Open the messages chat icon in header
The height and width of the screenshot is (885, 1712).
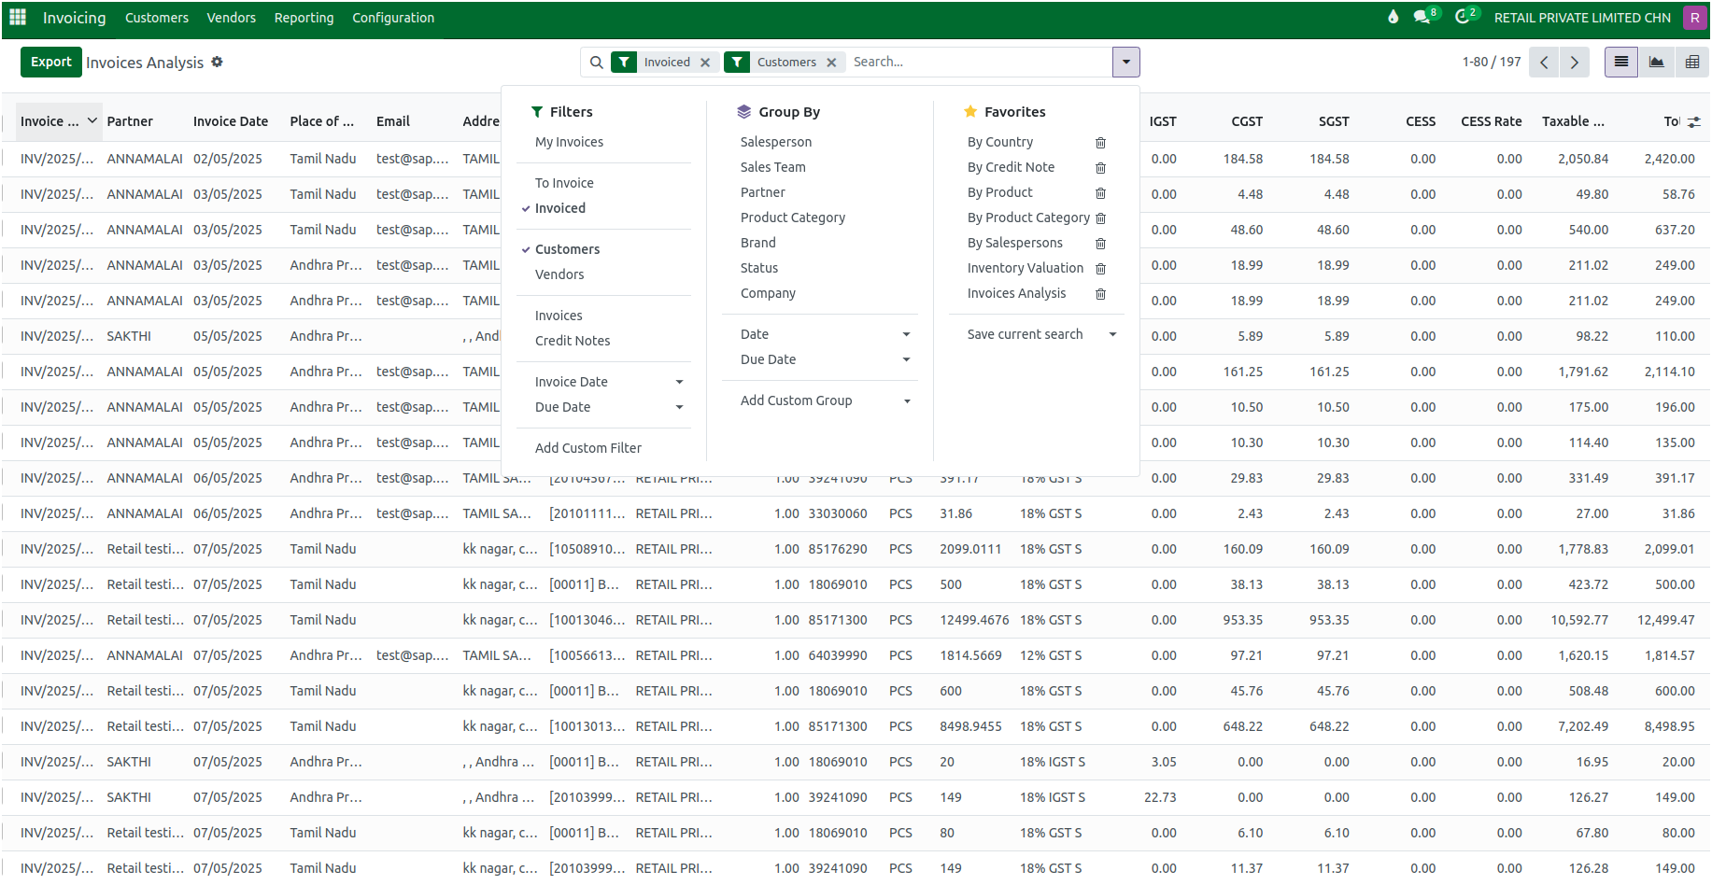pyautogui.click(x=1422, y=18)
